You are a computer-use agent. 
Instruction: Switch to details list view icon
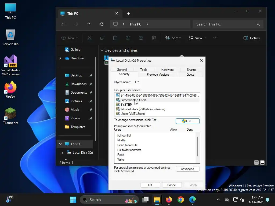tap(256, 163)
